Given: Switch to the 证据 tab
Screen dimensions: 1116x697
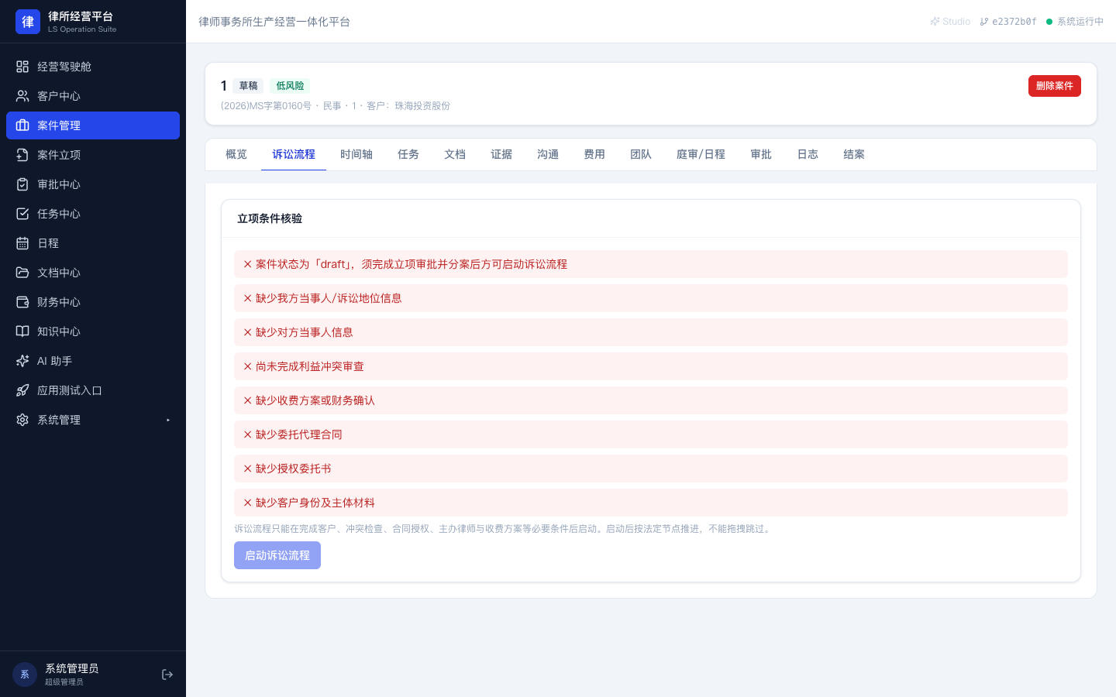Looking at the screenshot, I should (x=501, y=155).
